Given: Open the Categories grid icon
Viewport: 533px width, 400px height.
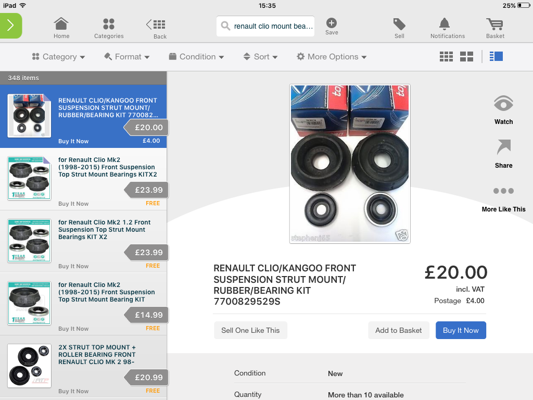Looking at the screenshot, I should pos(109,24).
